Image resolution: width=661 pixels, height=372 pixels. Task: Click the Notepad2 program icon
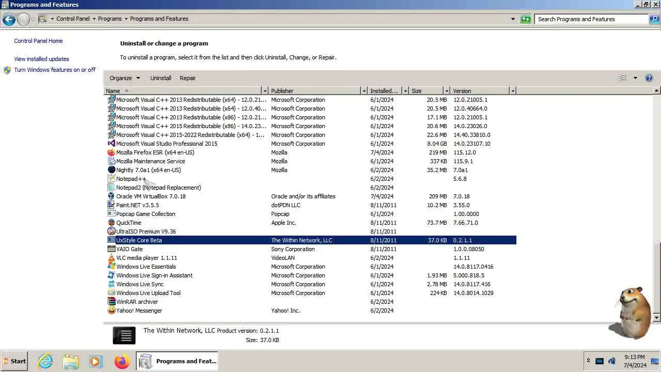click(x=111, y=188)
